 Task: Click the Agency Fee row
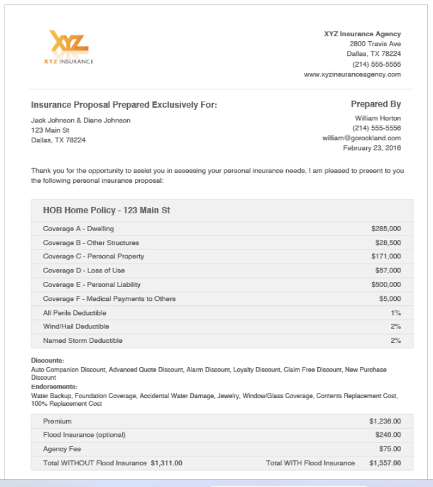tap(222, 449)
